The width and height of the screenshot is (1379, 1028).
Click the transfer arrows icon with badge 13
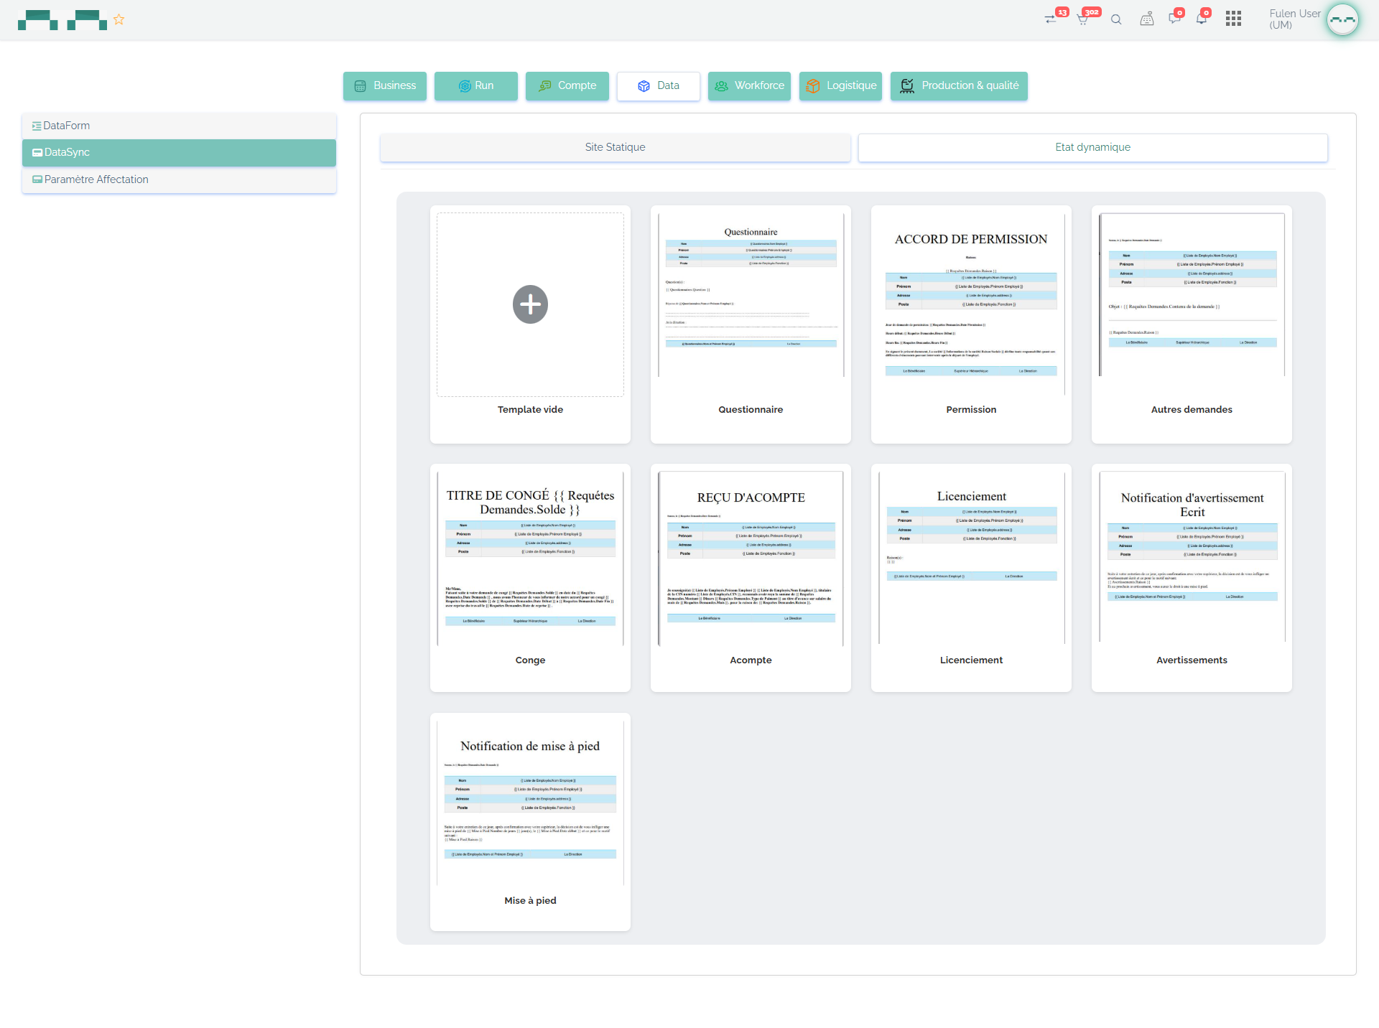coord(1051,19)
